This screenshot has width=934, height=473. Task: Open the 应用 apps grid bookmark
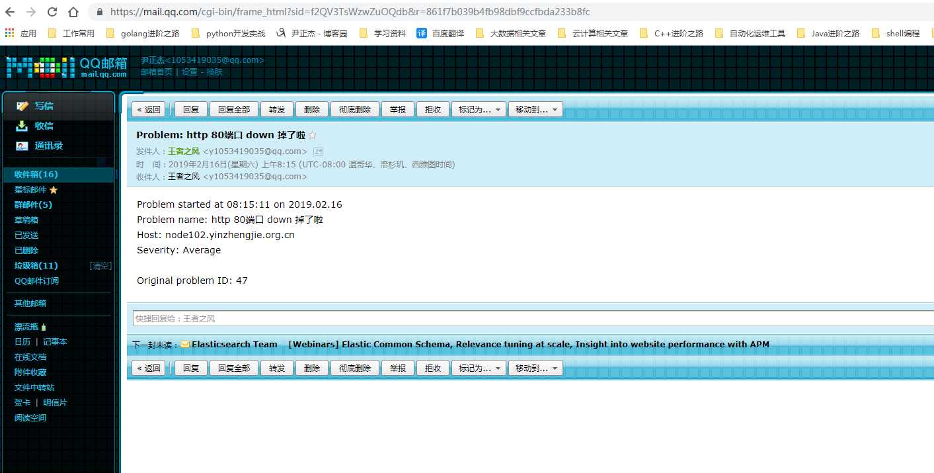click(21, 33)
